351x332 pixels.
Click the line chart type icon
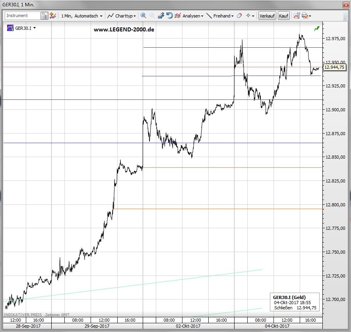111,16
